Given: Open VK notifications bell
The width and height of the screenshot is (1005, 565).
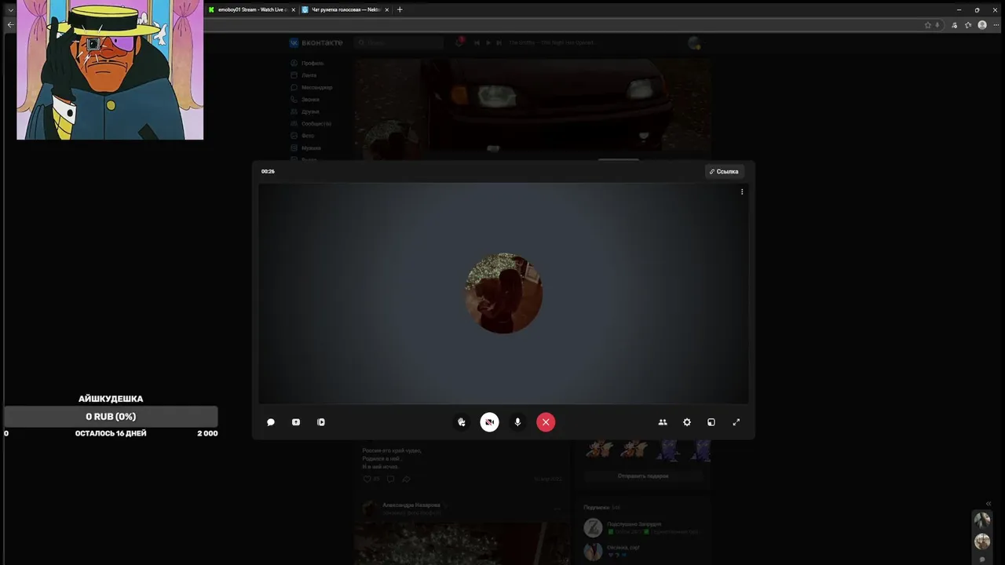Looking at the screenshot, I should 459,42.
